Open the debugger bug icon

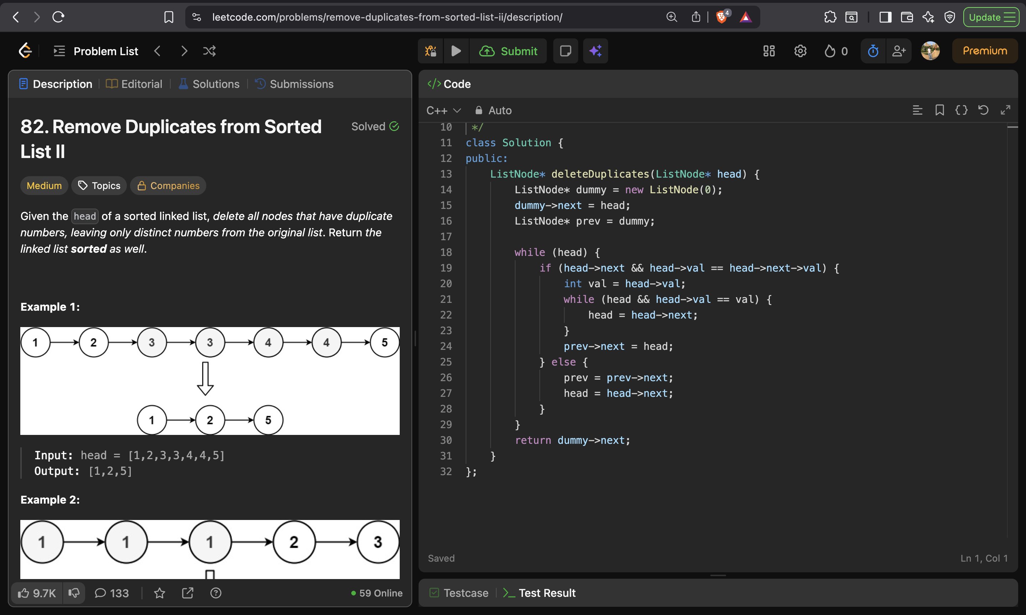[x=430, y=51]
